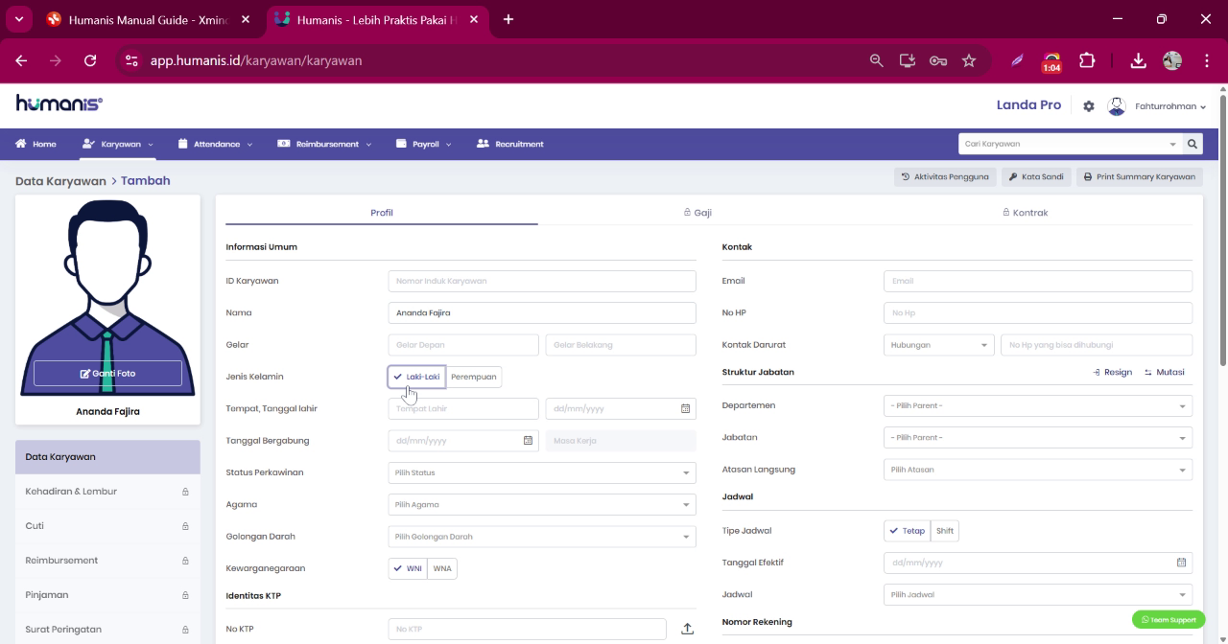
Task: Open the calendar icon for Tanggal Bergabung
Action: (528, 441)
